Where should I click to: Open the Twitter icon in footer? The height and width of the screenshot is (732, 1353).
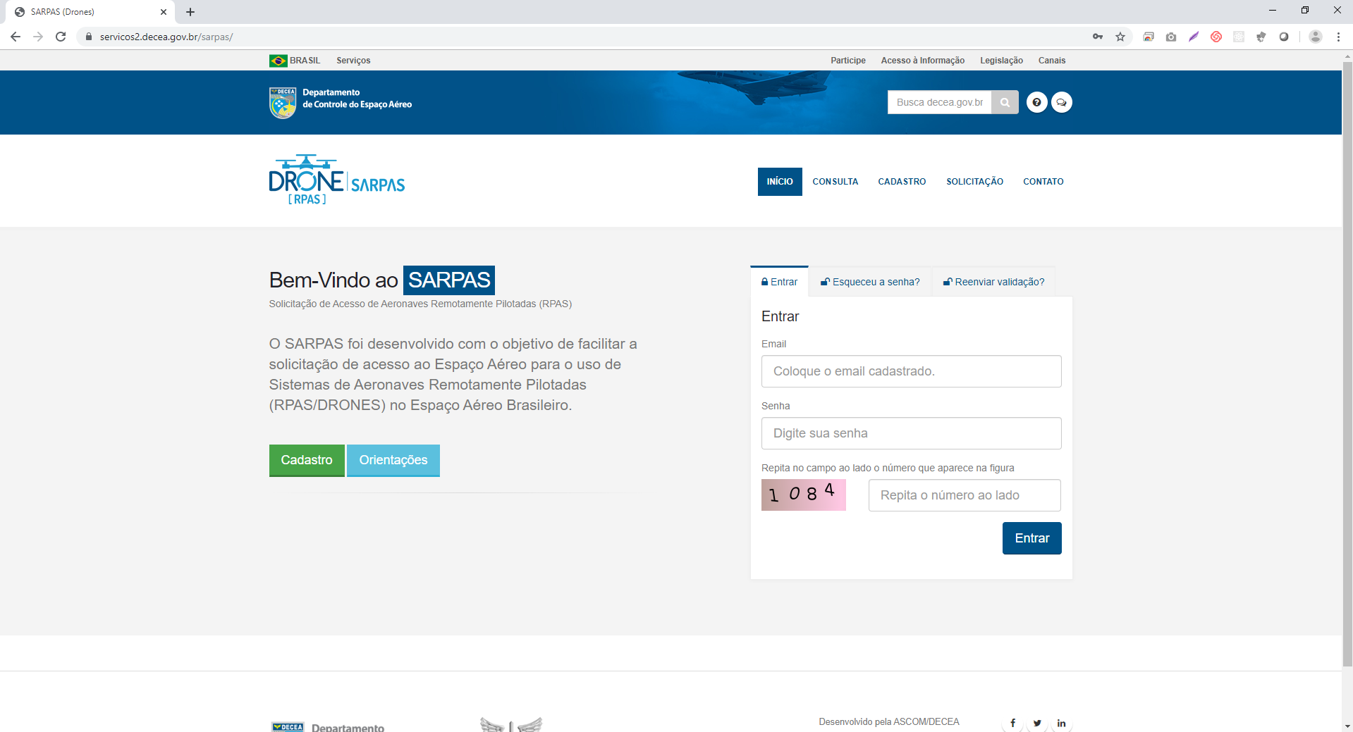pos(1037,723)
